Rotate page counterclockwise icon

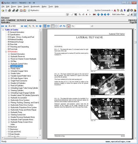point(61,26)
